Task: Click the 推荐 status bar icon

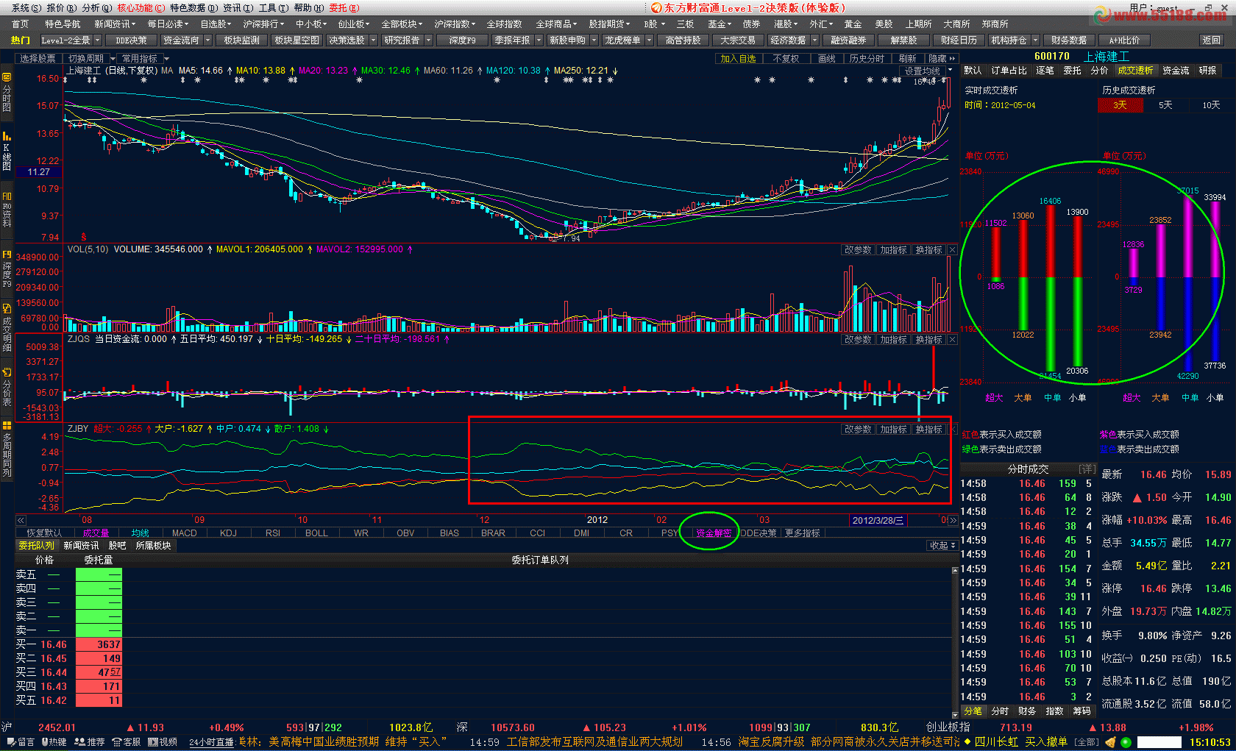Action: 90,742
